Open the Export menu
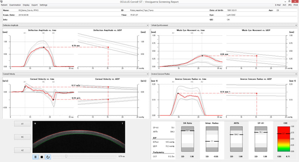The height and width of the screenshot is (162, 299). tap(34, 5)
